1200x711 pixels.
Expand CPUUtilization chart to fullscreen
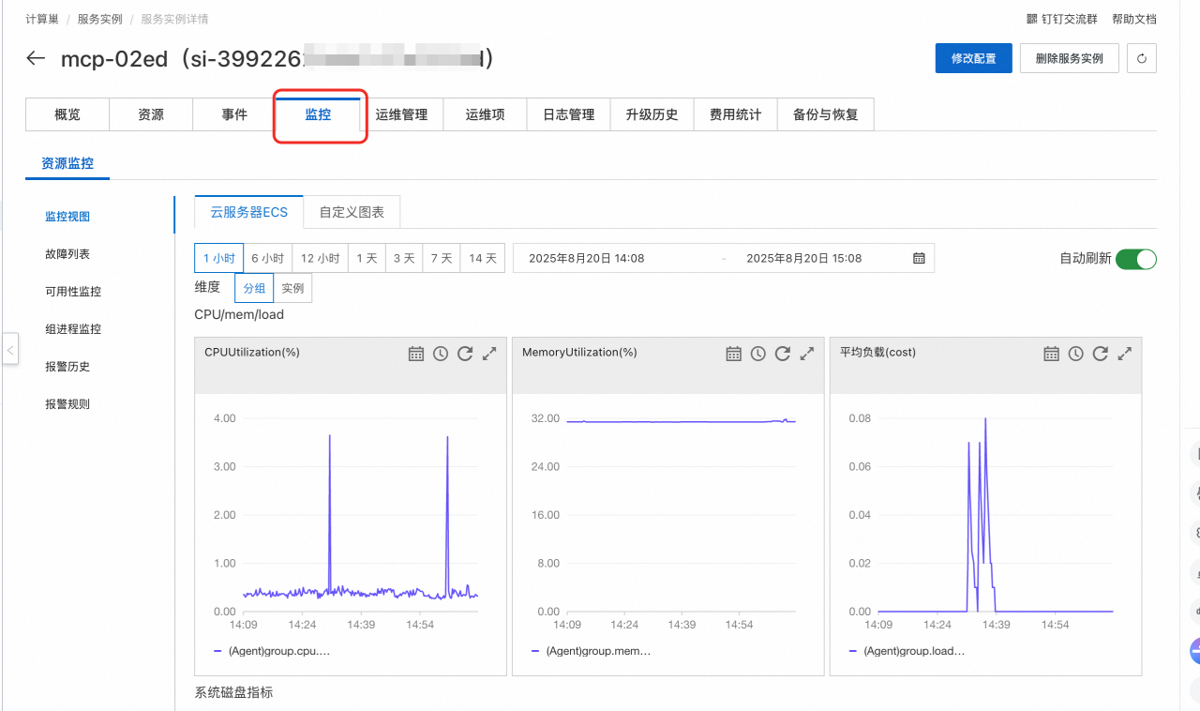click(x=489, y=354)
